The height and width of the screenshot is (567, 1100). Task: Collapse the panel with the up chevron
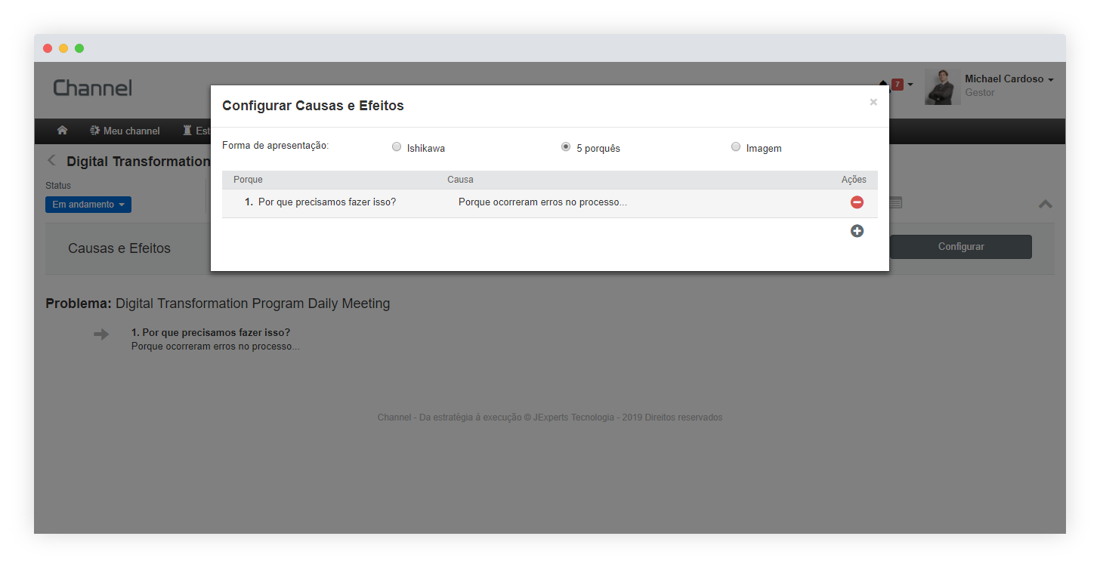tap(1045, 204)
